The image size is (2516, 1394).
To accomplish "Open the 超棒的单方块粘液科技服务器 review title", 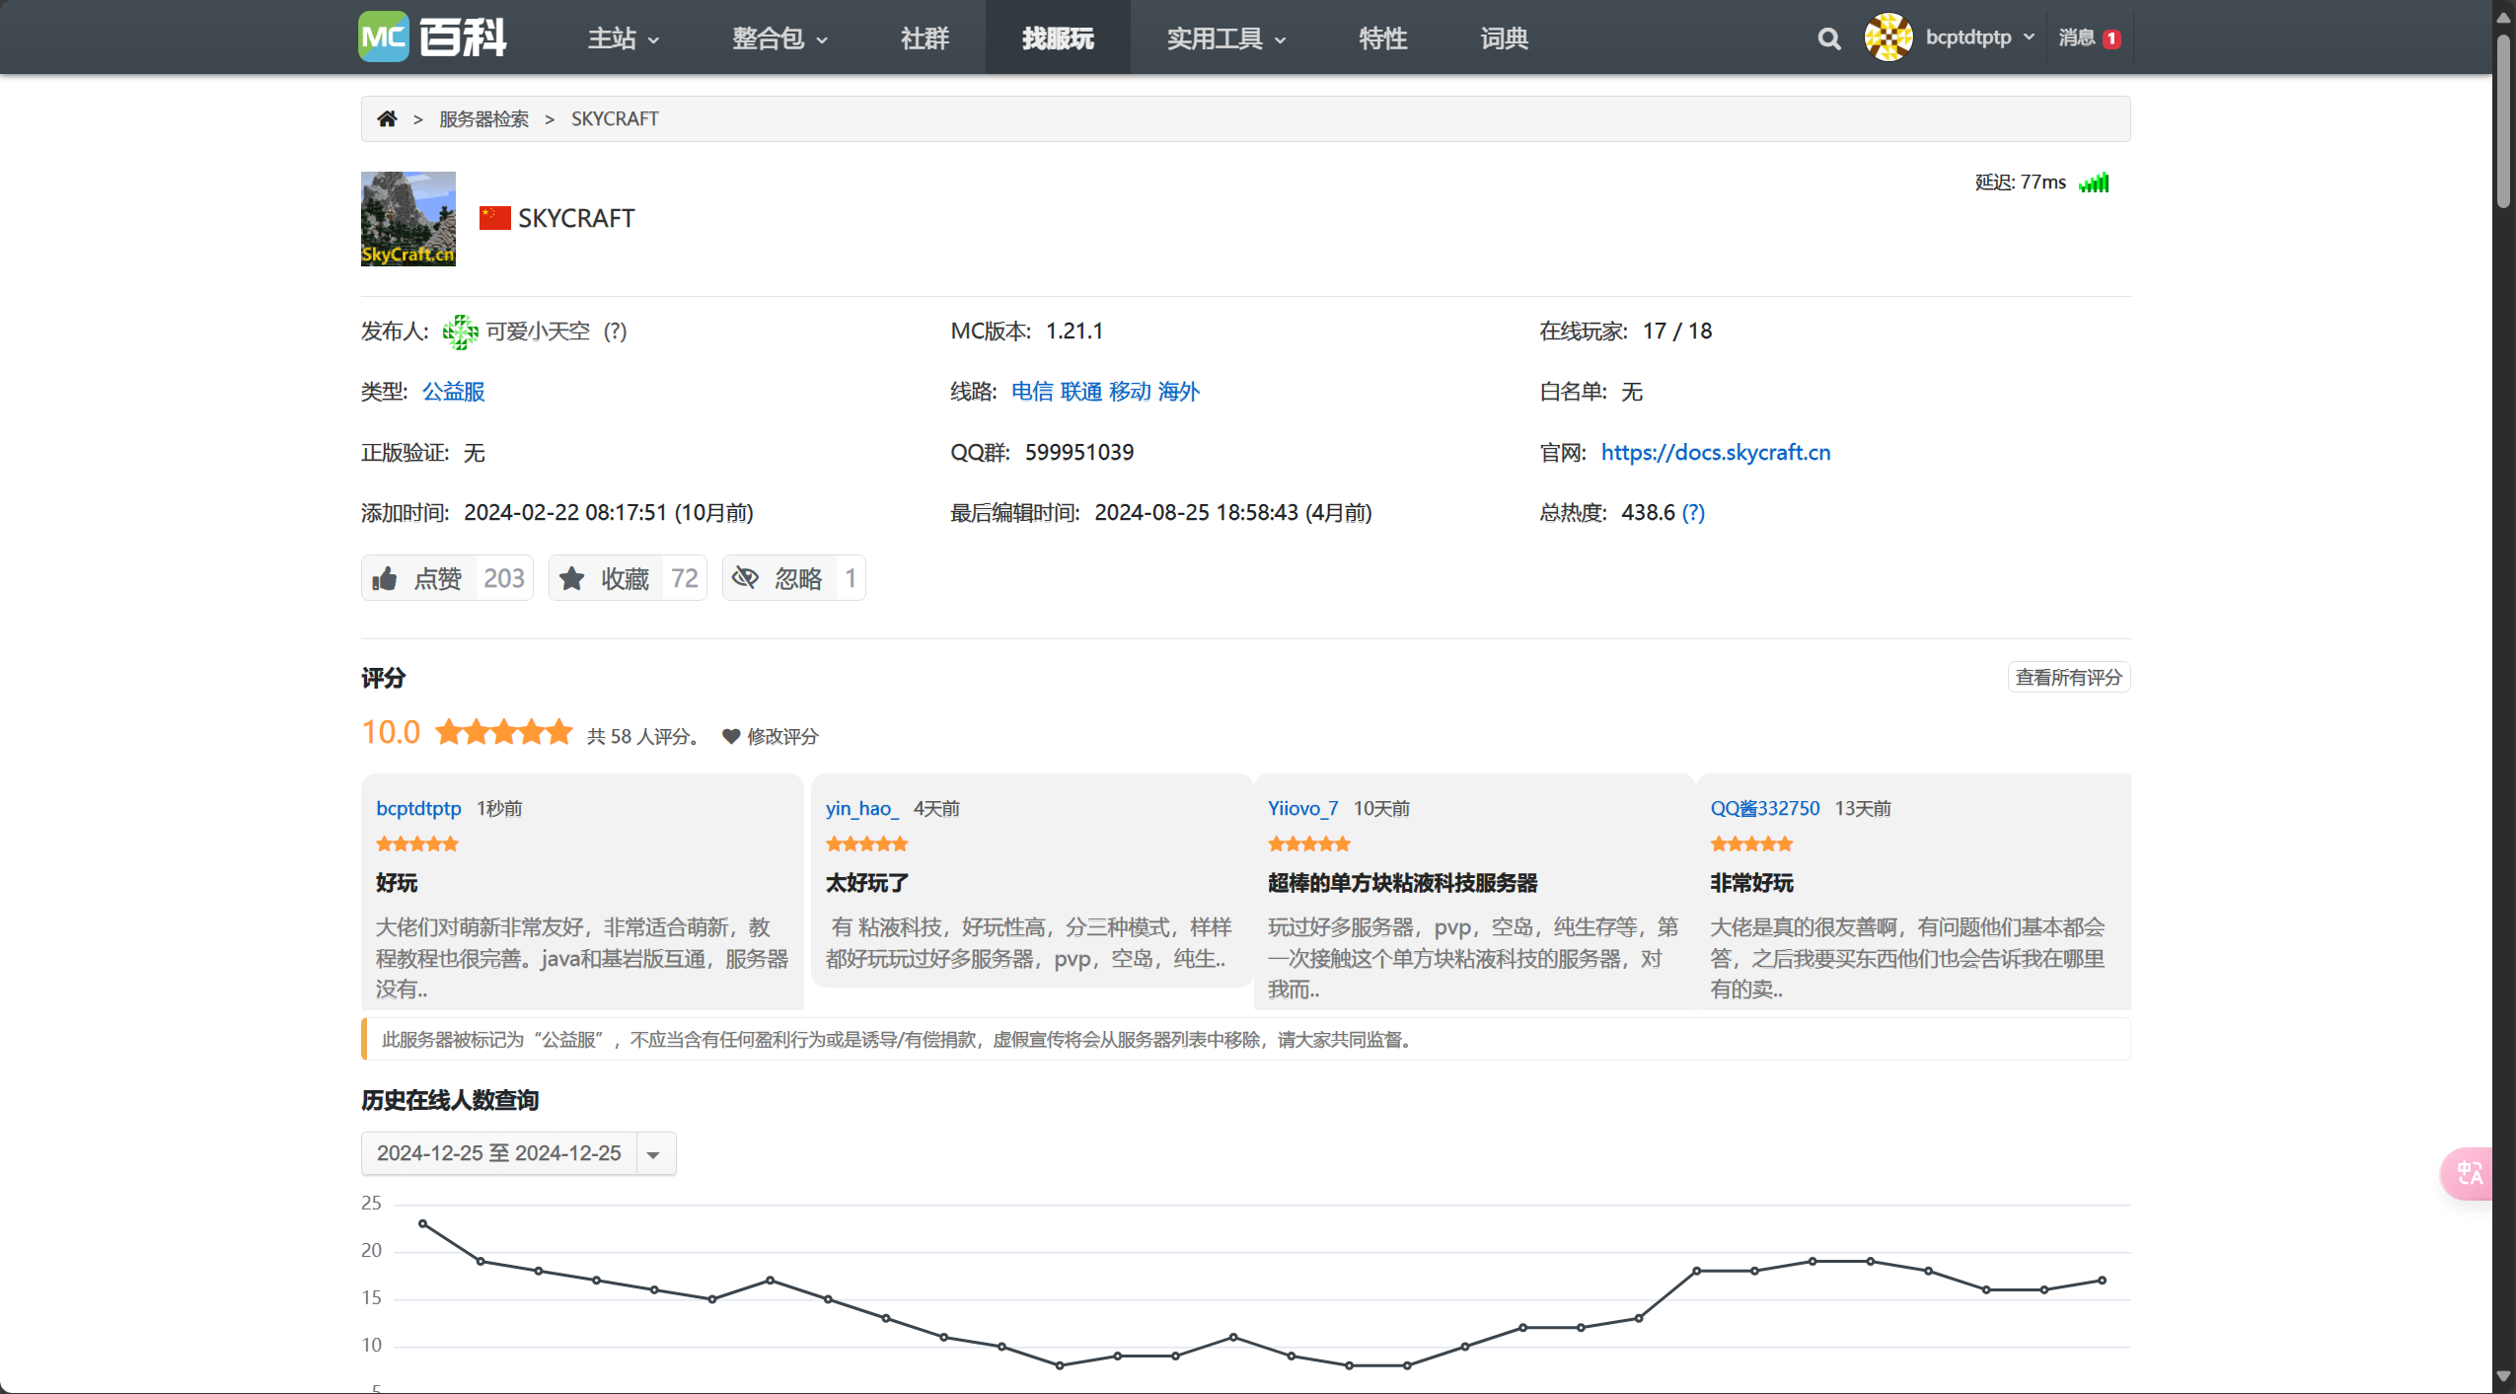I will click(x=1402, y=883).
